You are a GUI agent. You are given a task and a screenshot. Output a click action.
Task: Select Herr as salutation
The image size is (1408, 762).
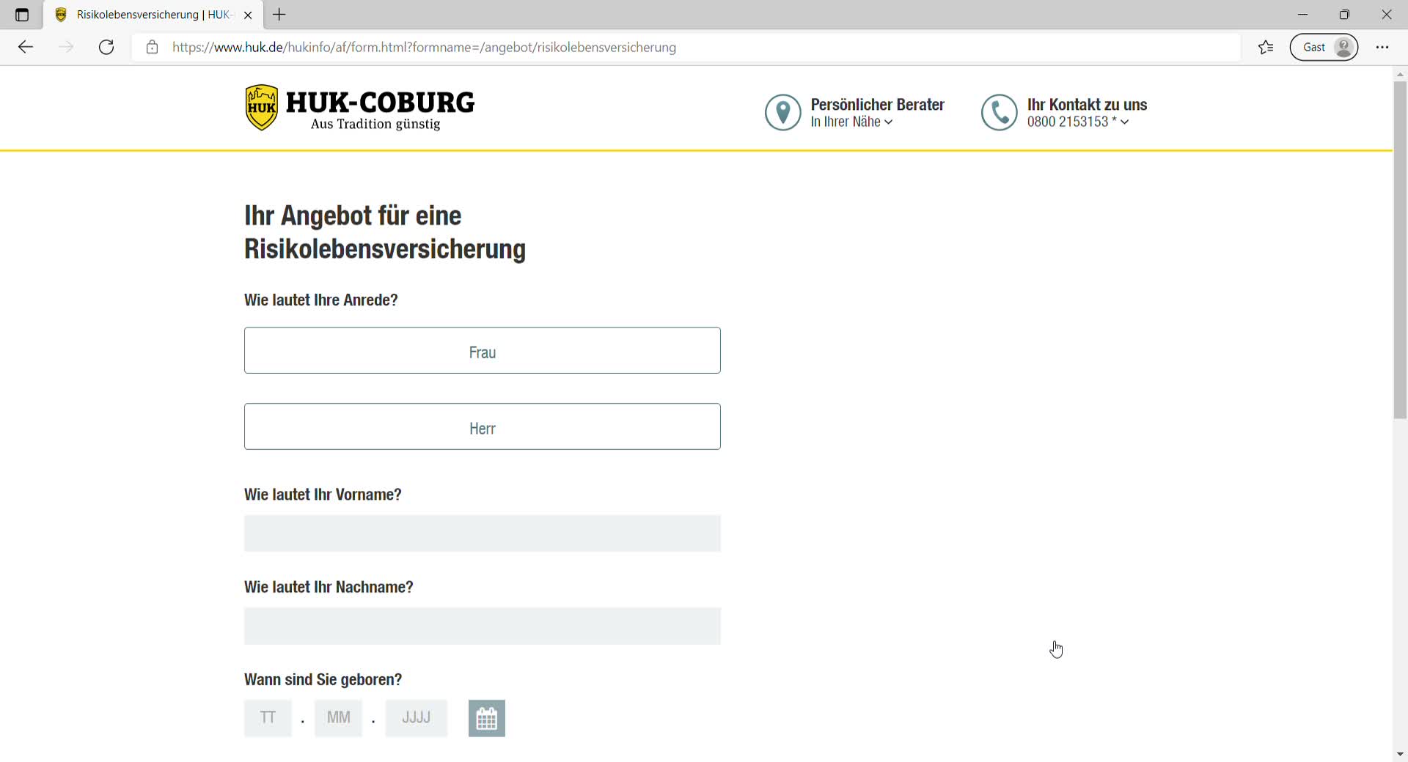click(x=482, y=426)
